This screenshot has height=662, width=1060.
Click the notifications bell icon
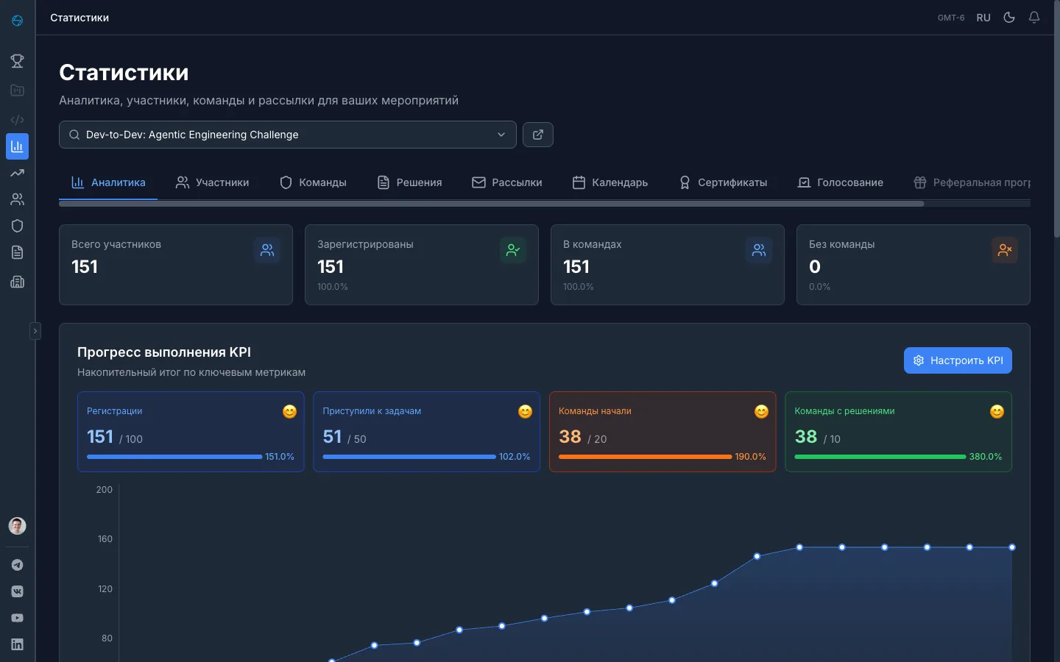tap(1034, 18)
